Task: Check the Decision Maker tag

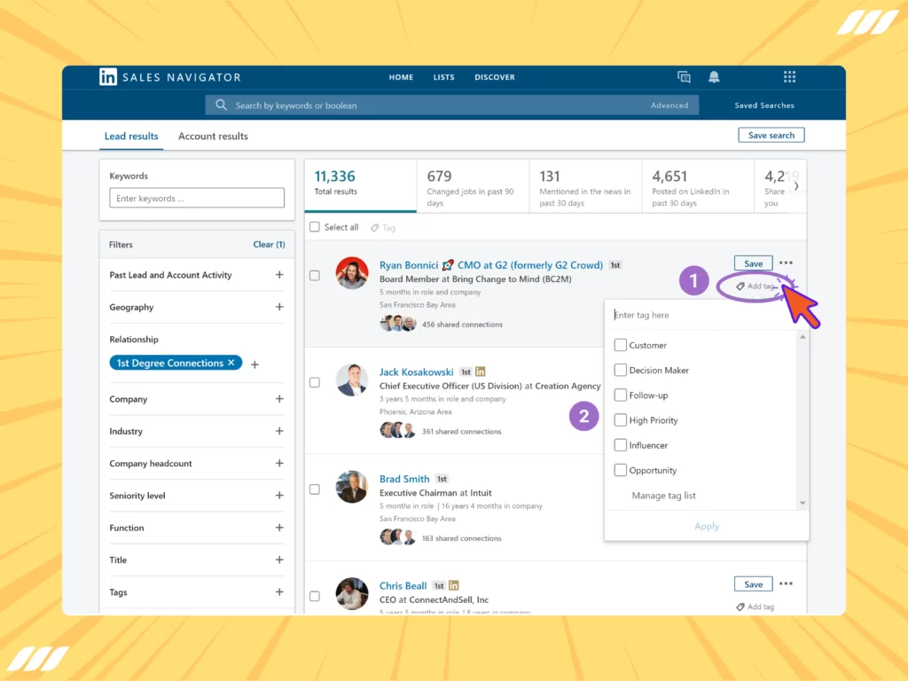Action: tap(620, 370)
